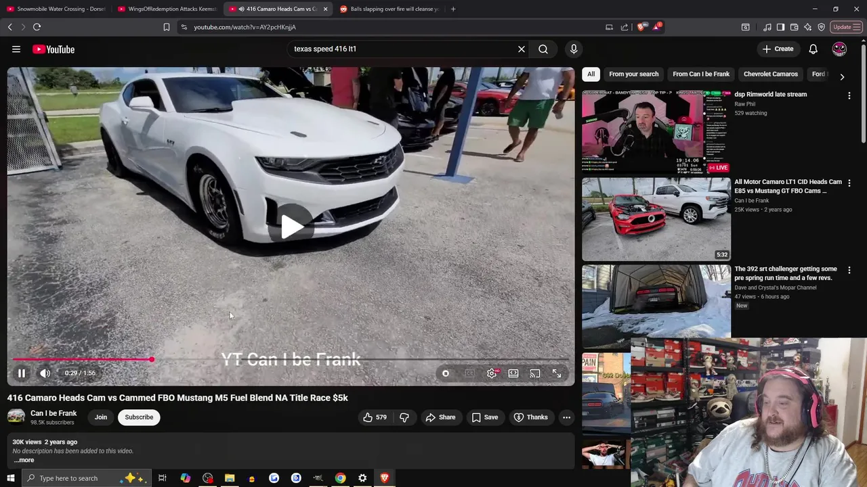Run search with magnifier button
Image resolution: width=867 pixels, height=487 pixels.
tap(543, 49)
